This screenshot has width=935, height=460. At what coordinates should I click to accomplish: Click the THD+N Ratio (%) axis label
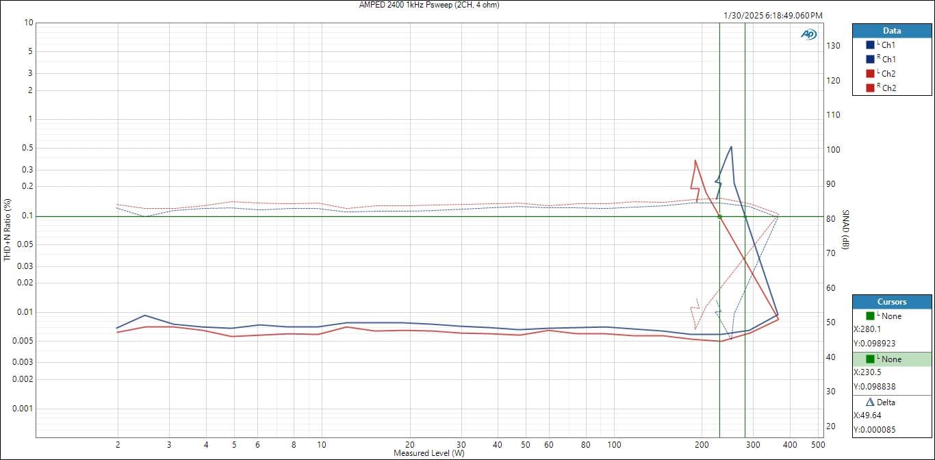8,230
